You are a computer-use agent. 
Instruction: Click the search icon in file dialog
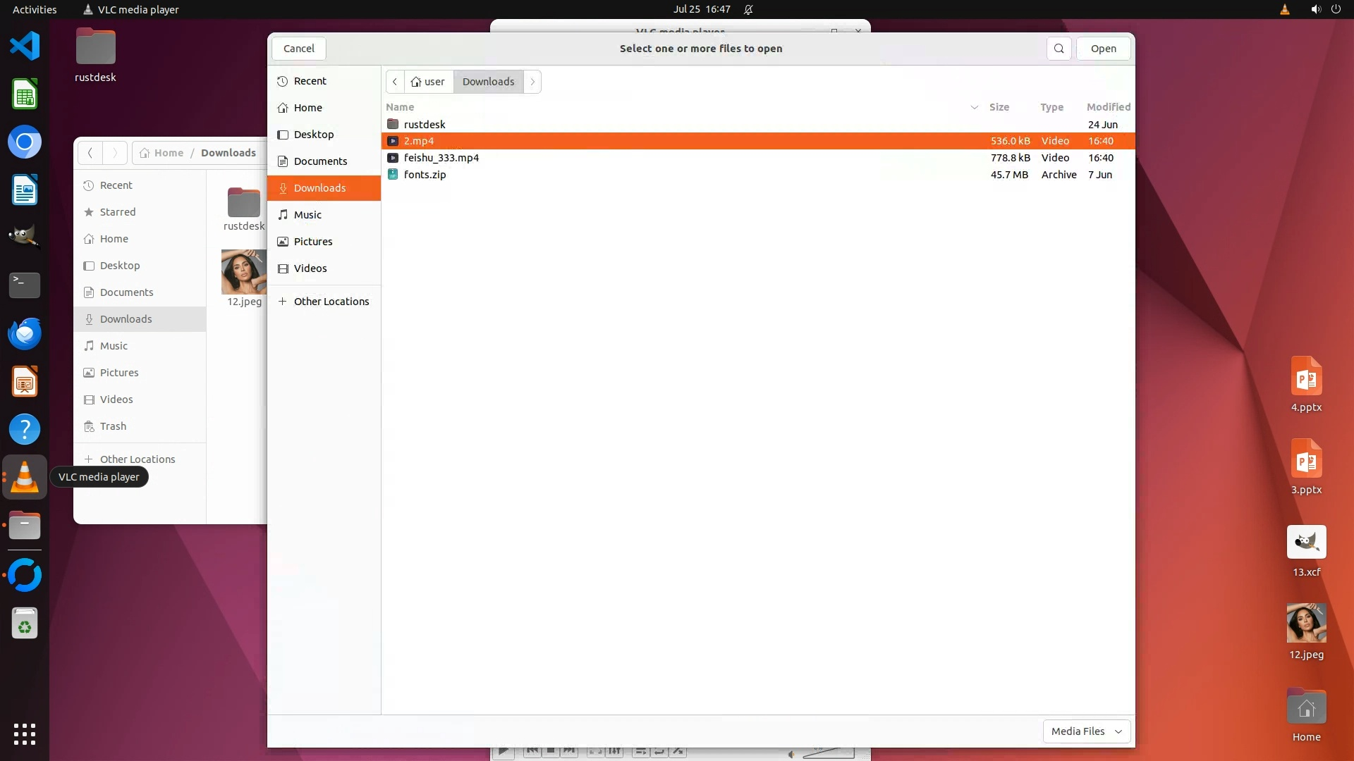(x=1059, y=49)
